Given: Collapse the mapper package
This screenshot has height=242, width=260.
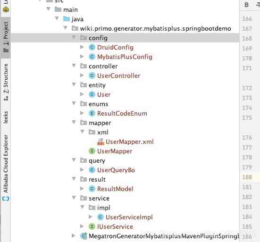Looking at the screenshot, I should coord(74,122).
